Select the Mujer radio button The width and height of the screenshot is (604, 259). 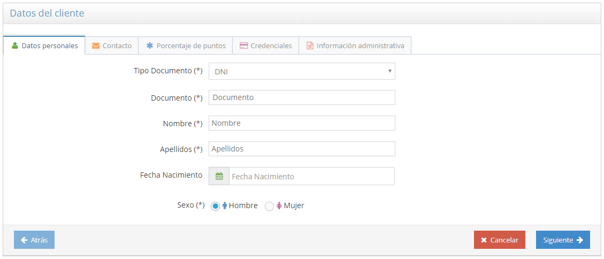point(269,206)
